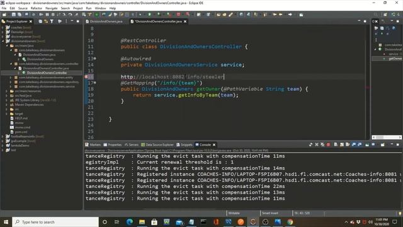Switch to the Properties tab
This screenshot has width=403, height=227.
[x=113, y=144]
